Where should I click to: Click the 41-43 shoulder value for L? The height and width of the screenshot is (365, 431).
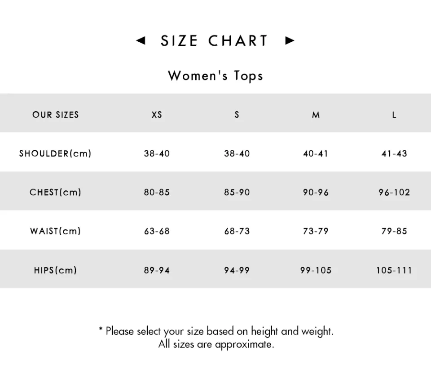click(x=394, y=154)
